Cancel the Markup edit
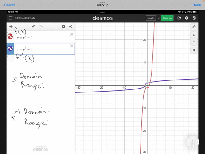This screenshot has height=154, width=205. [x=9, y=5]
